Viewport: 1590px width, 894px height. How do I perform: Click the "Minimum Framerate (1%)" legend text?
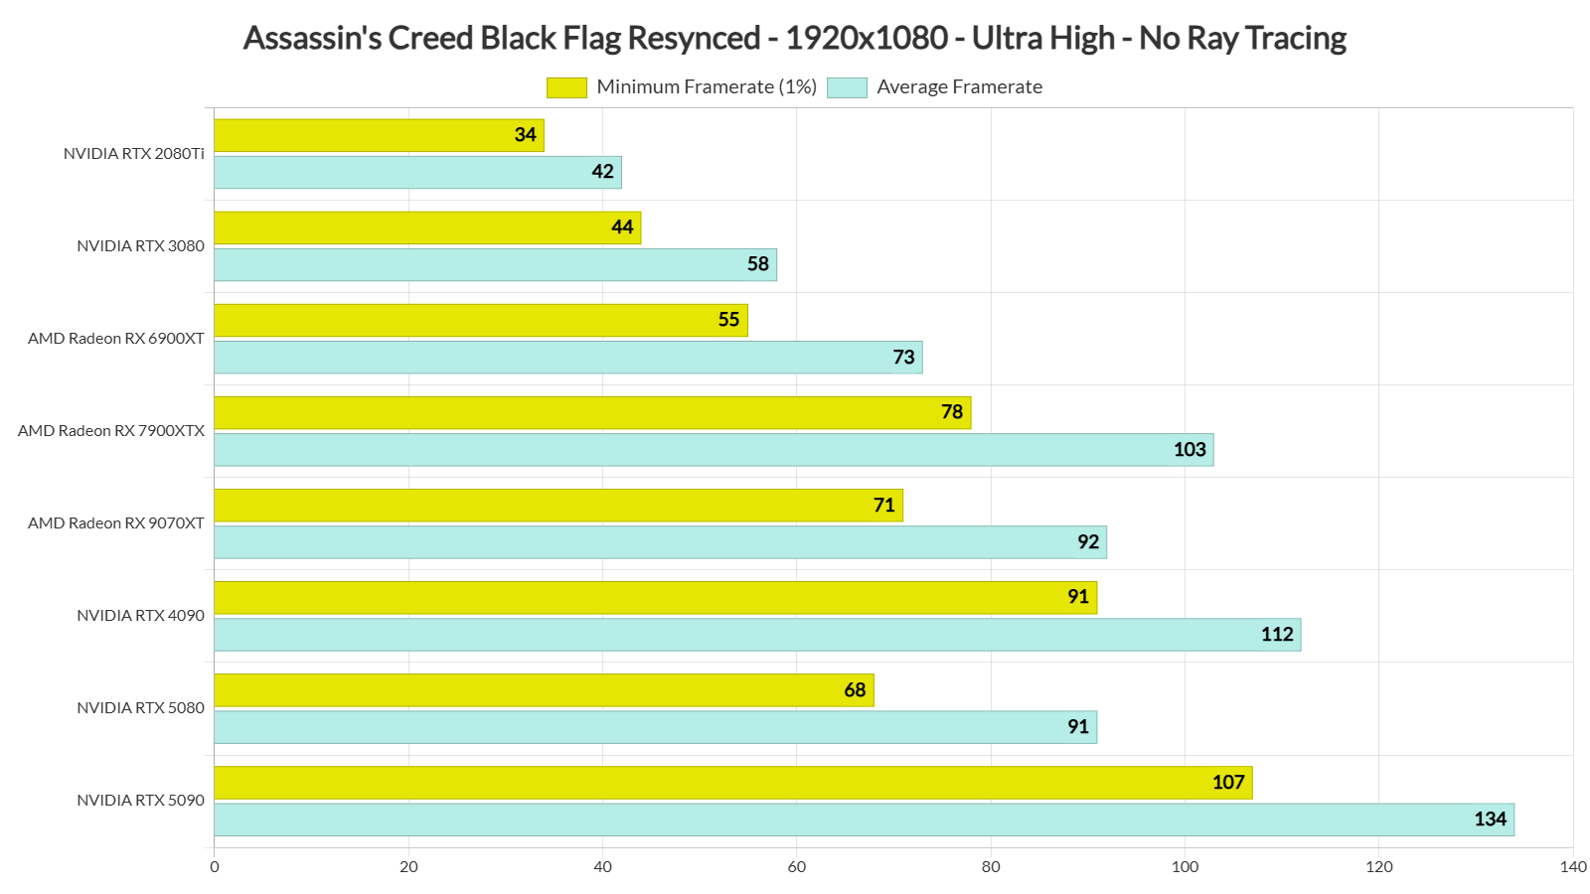click(x=707, y=87)
